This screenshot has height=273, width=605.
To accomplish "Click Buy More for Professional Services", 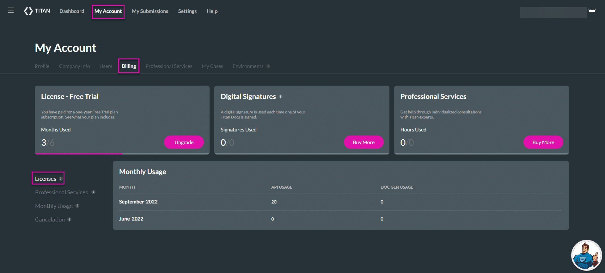I will pyautogui.click(x=543, y=142).
